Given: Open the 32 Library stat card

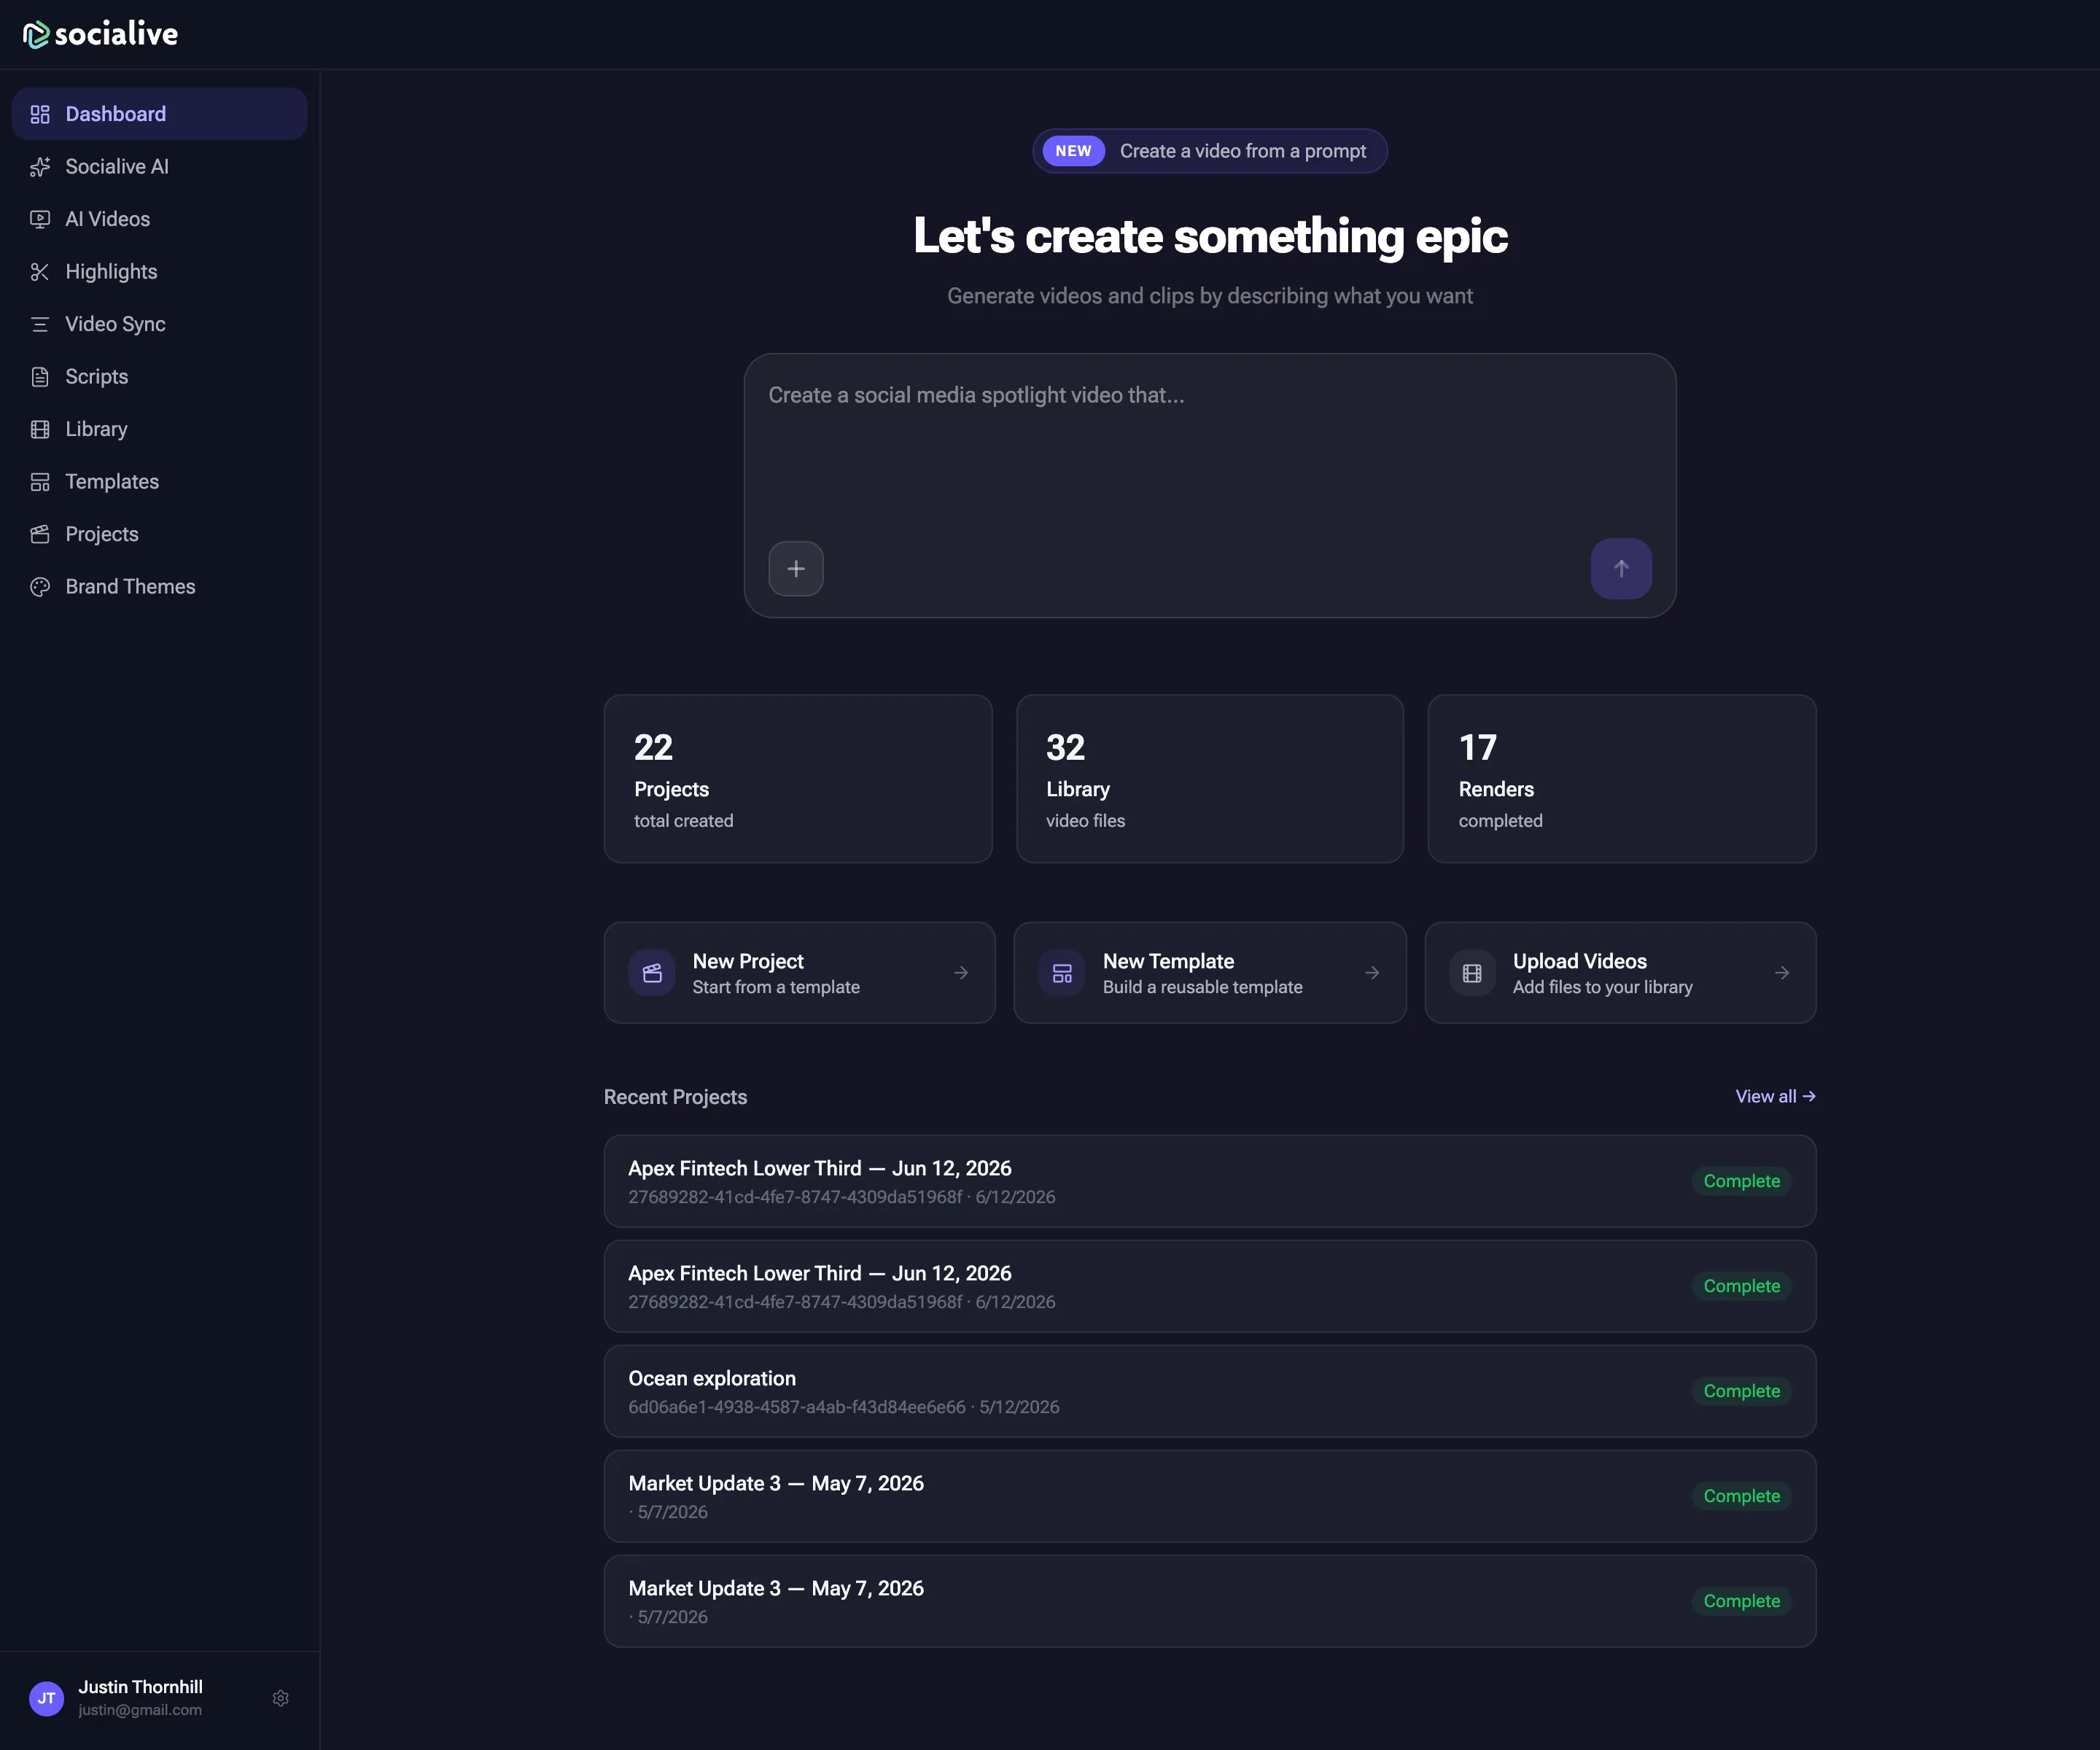Looking at the screenshot, I should 1210,779.
